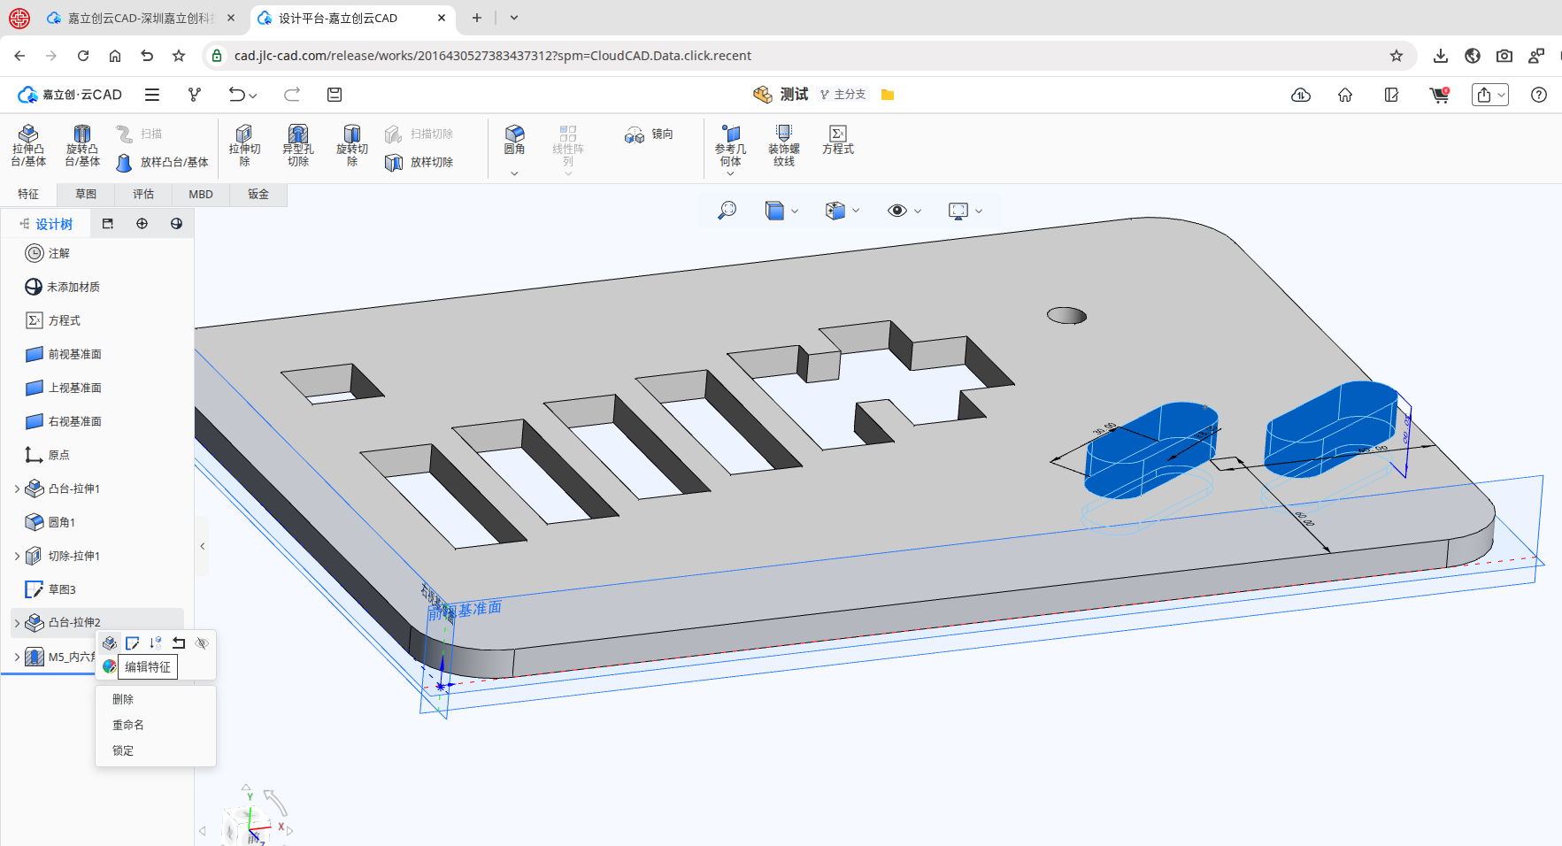Expand the M5_内六角 hole tree node
1562x846 pixels.
(x=17, y=657)
